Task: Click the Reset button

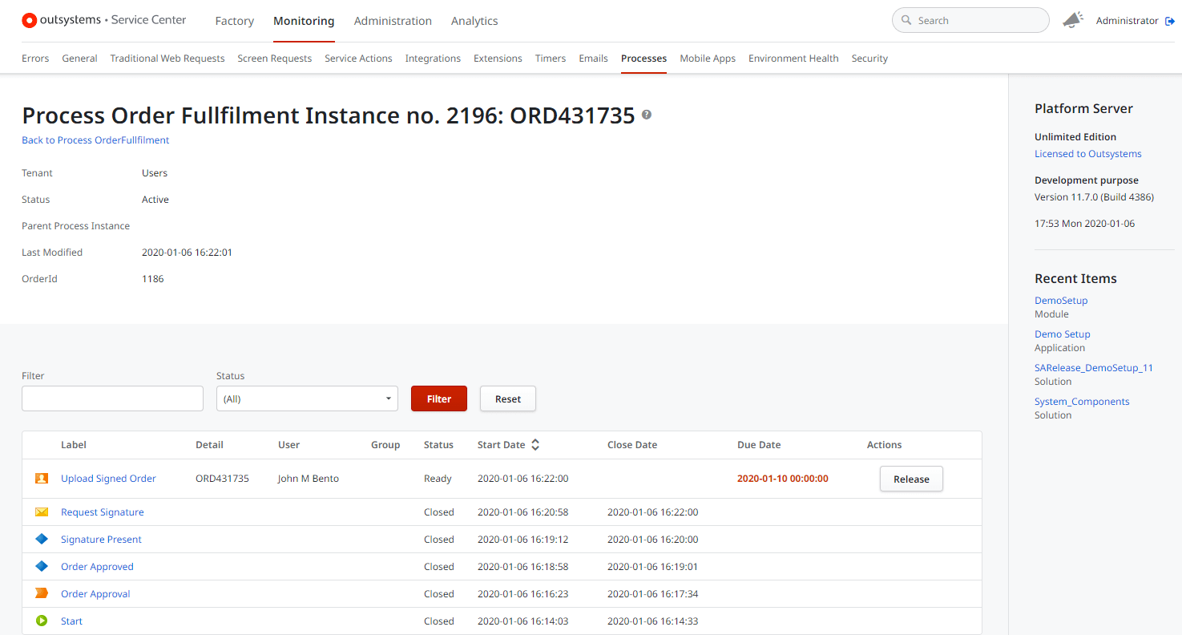Action: 508,398
